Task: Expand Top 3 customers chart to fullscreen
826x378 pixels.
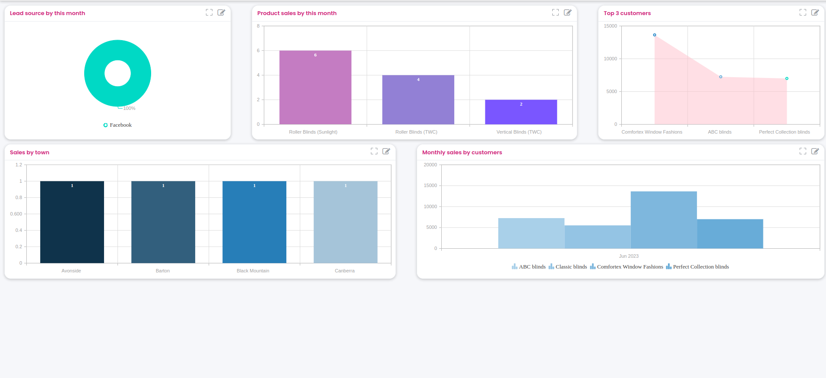Action: [x=803, y=12]
